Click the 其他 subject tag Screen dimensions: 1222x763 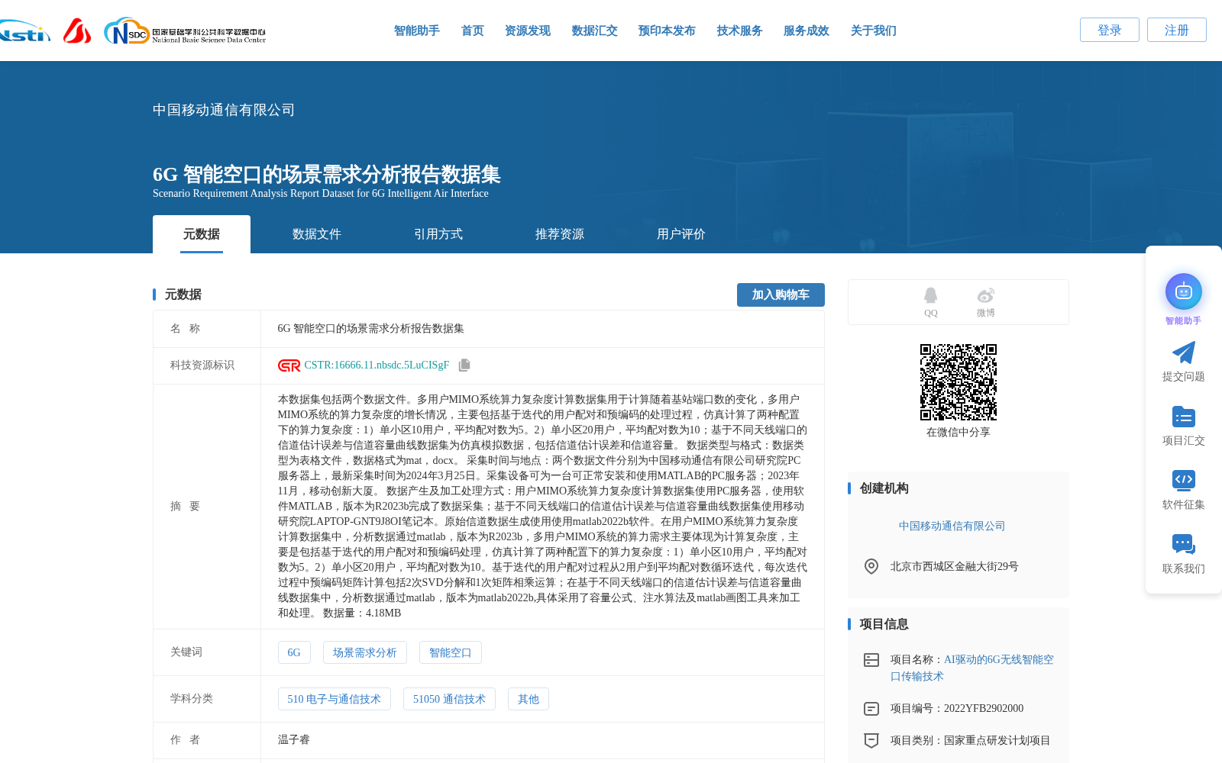(529, 699)
